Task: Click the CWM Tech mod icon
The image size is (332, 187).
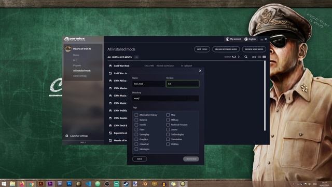Action: 110,126
